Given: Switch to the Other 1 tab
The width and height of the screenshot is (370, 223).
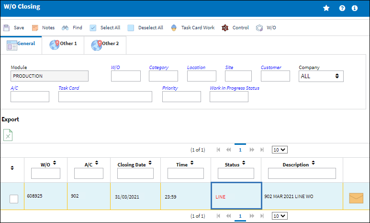Looking at the screenshot, I should (63, 45).
